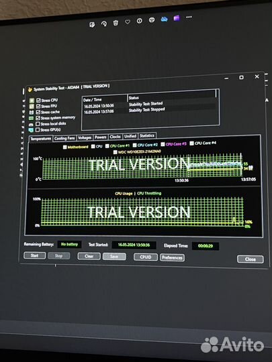Mark the photo as favorite with the heart icon
This screenshot has width=272, height=362.
[x=128, y=21]
